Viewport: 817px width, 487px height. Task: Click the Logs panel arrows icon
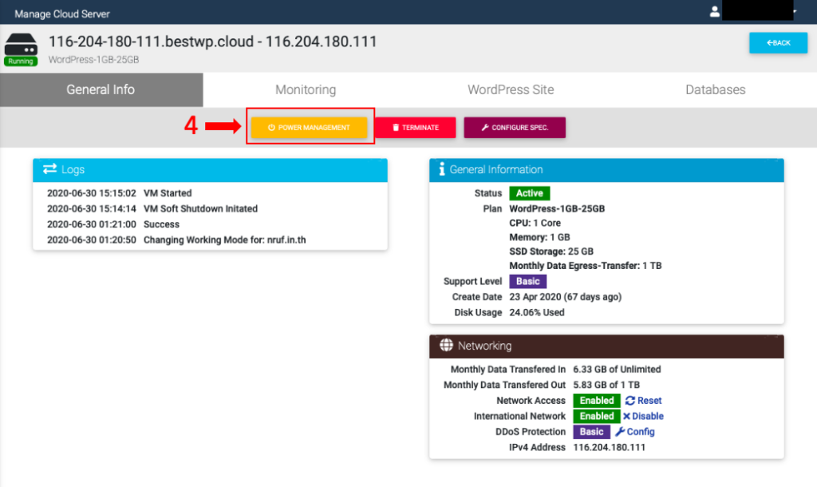[49, 169]
